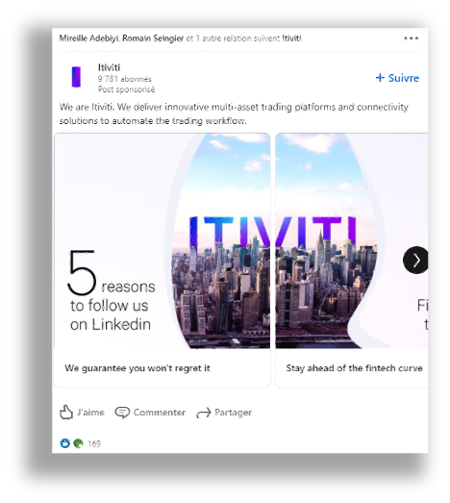Image resolution: width=450 pixels, height=503 pixels.
Task: Click the green celebrate reaction icon
Action: pyautogui.click(x=78, y=443)
